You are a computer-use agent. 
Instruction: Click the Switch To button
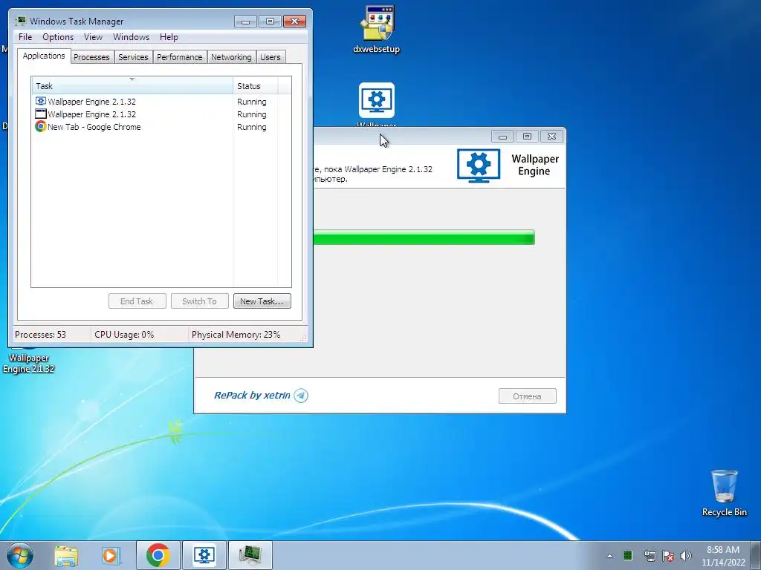199,301
